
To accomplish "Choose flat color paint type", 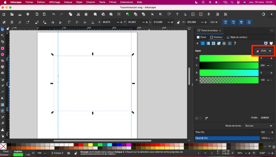I will pyautogui.click(x=203, y=43).
